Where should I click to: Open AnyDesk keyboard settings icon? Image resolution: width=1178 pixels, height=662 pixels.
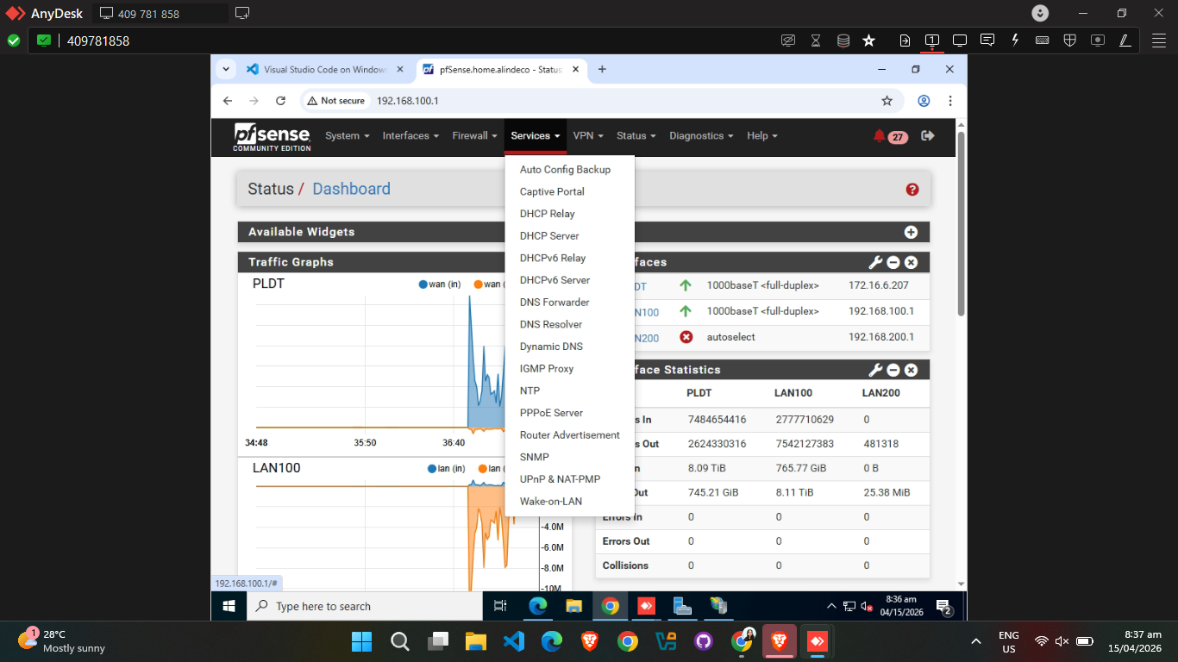1042,41
